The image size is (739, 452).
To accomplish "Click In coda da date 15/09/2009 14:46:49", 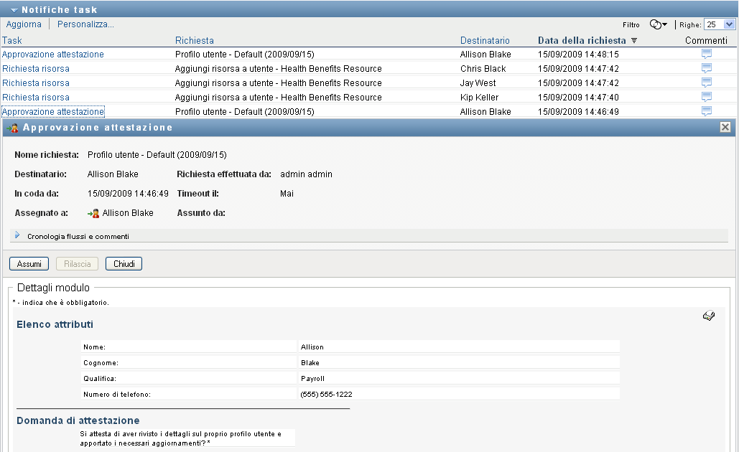I will point(128,194).
